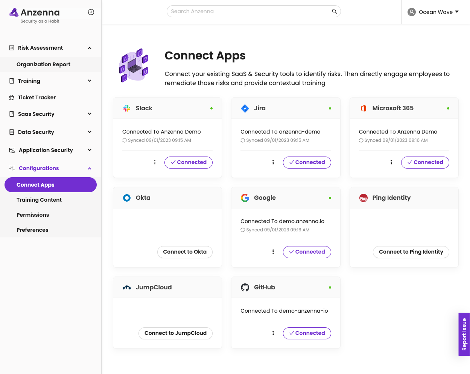Open the GitHub card three-dot menu
This screenshot has height=374, width=470.
273,333
